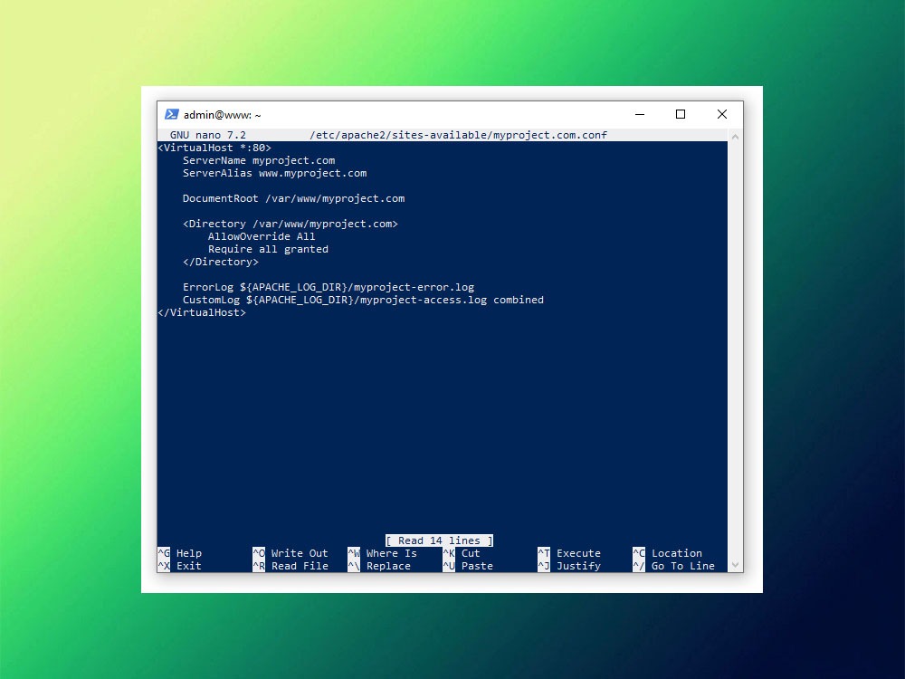This screenshot has height=679, width=905.
Task: Choose the ^\ Replace shortcut
Action: (x=379, y=566)
